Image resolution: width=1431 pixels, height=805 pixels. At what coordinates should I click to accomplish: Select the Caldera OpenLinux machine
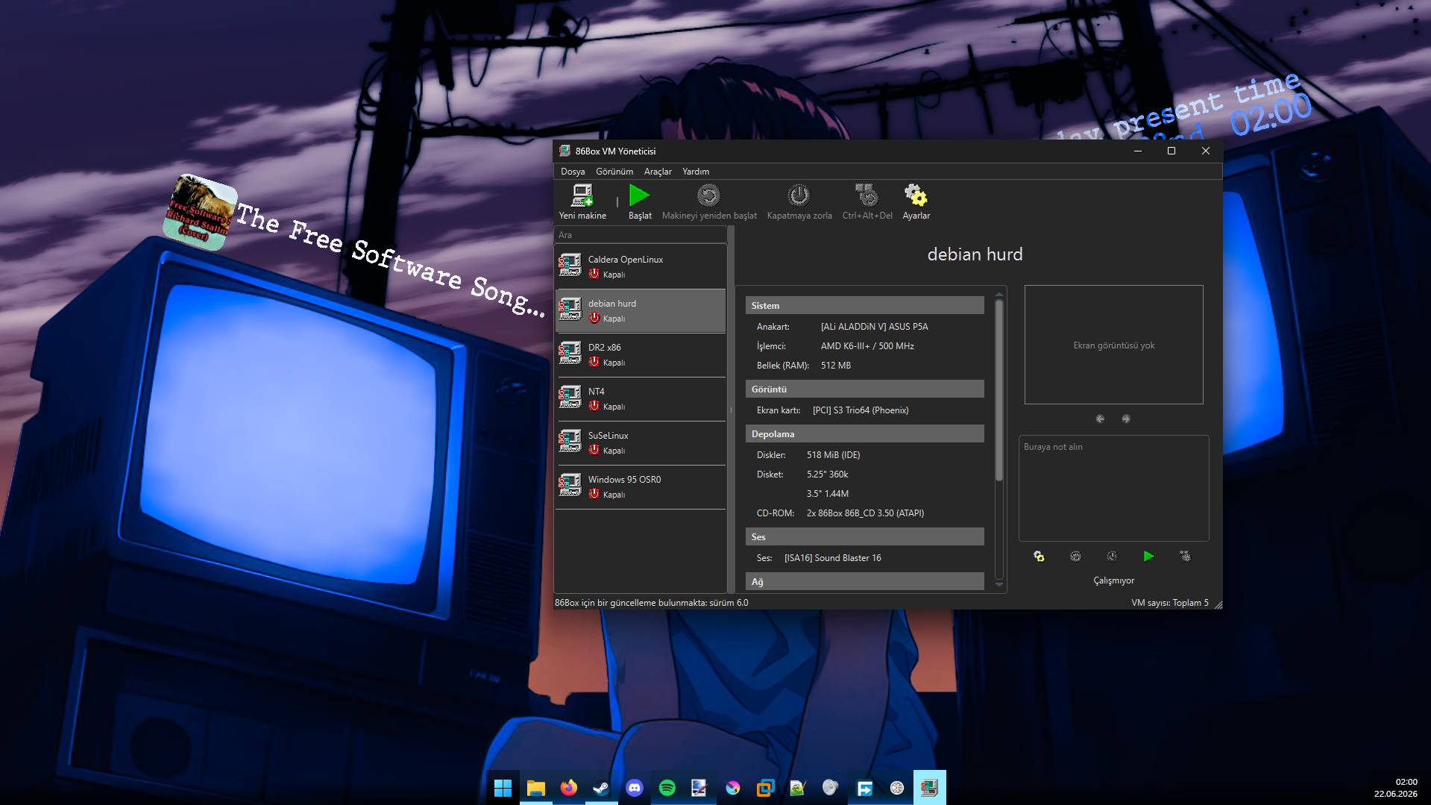pos(641,266)
